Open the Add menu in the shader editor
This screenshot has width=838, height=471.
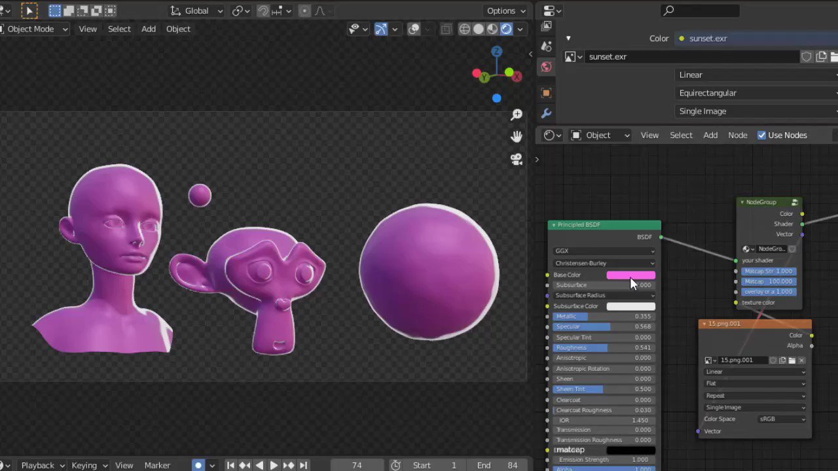tap(710, 135)
